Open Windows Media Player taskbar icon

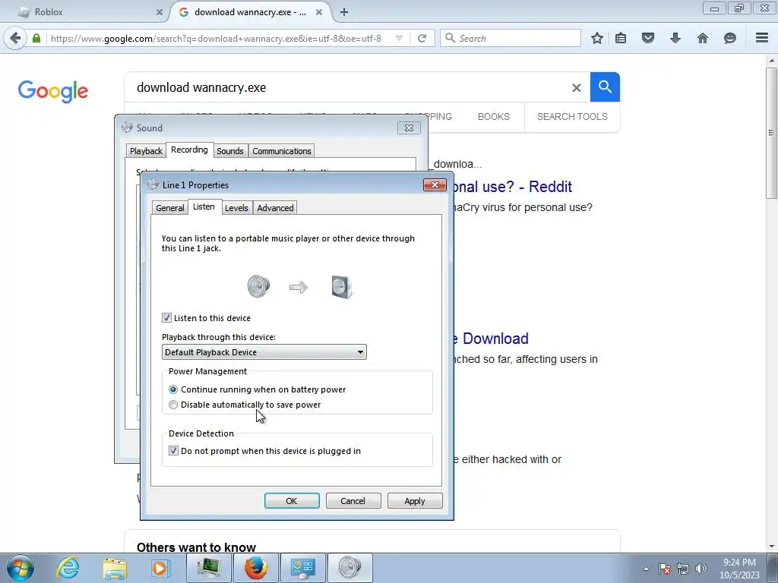(x=160, y=568)
